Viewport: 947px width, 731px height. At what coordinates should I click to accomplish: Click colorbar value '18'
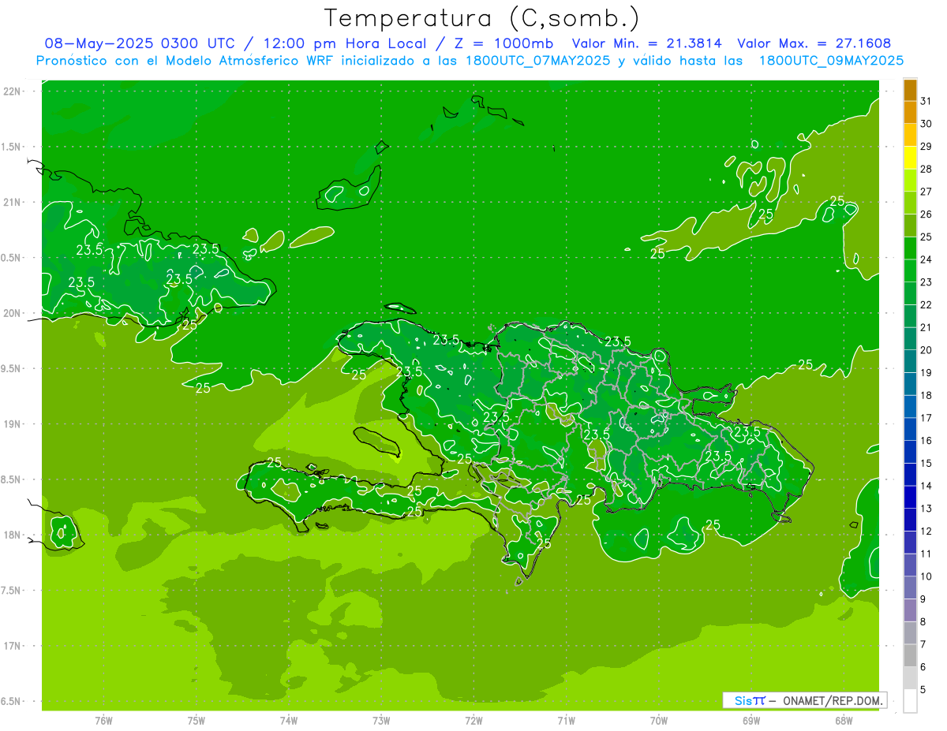click(x=926, y=396)
